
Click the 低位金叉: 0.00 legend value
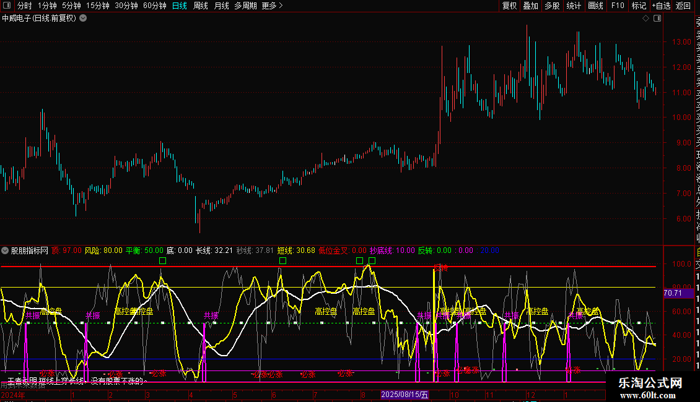point(343,250)
